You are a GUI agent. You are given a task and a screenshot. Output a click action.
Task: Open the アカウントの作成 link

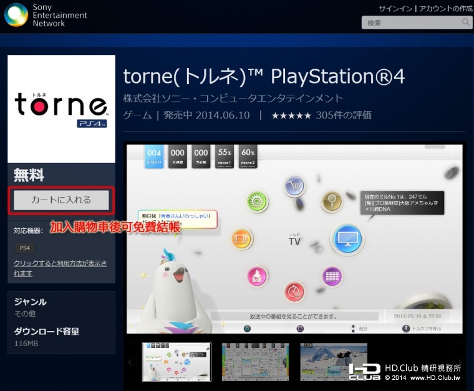[446, 9]
